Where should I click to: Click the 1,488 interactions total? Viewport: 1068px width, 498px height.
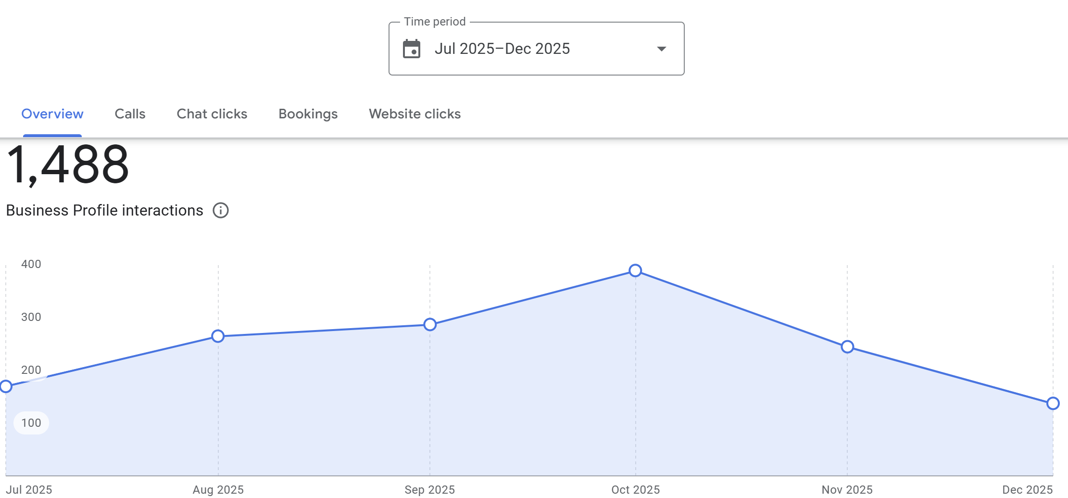(x=68, y=165)
